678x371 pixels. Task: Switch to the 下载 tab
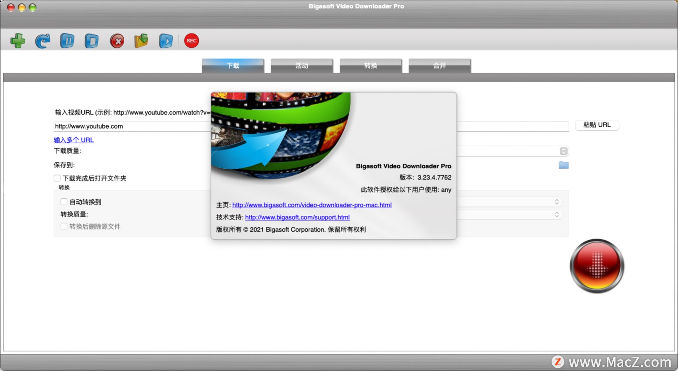(x=233, y=66)
